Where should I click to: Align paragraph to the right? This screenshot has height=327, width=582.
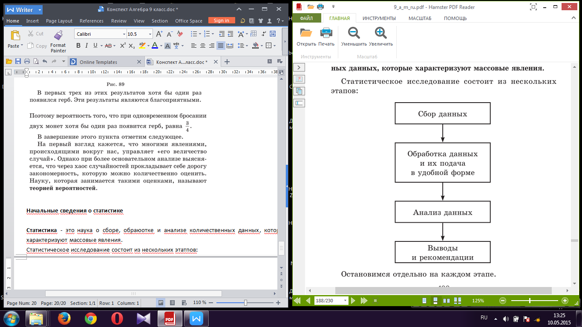click(211, 46)
